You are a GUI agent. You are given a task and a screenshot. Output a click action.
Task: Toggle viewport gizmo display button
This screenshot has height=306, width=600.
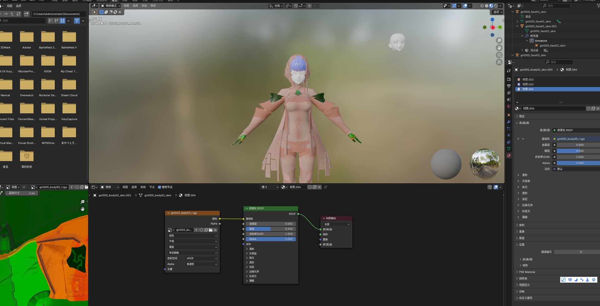click(454, 6)
